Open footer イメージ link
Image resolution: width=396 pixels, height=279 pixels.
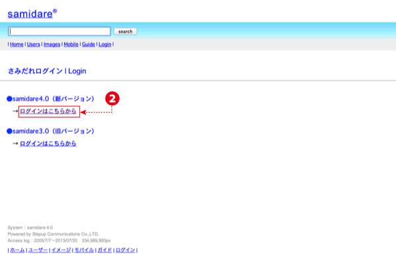click(x=61, y=250)
